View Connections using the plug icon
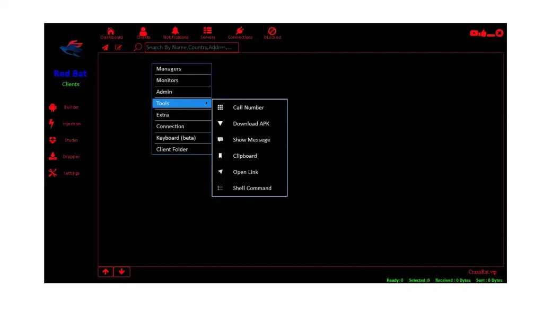 tap(240, 33)
